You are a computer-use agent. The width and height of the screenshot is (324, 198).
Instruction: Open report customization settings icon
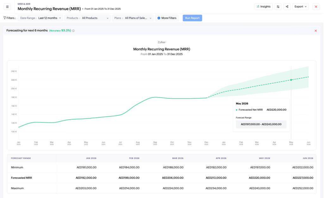278,7
